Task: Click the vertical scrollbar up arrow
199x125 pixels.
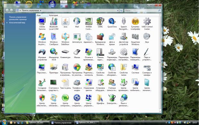Action: [160, 15]
